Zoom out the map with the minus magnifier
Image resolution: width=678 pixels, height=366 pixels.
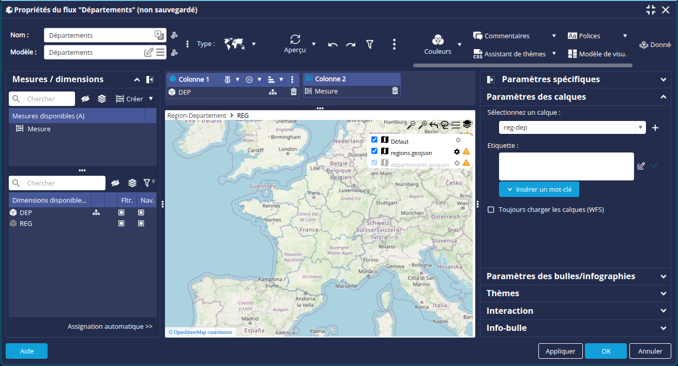click(411, 125)
